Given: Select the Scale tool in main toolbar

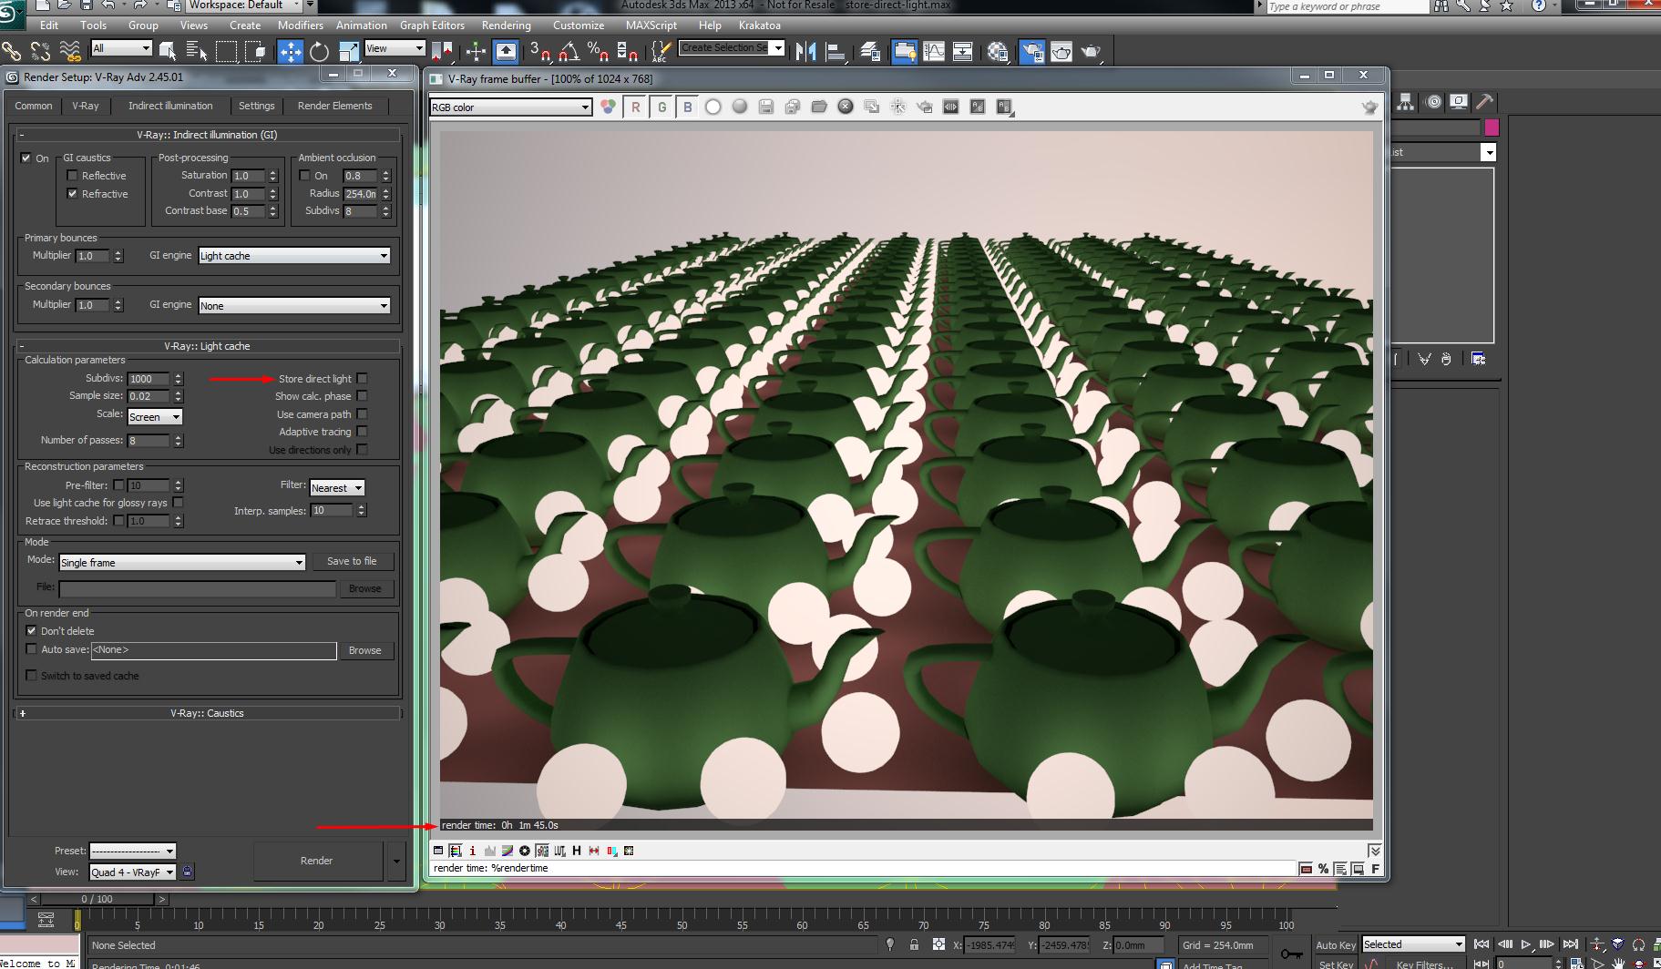Looking at the screenshot, I should tap(348, 51).
